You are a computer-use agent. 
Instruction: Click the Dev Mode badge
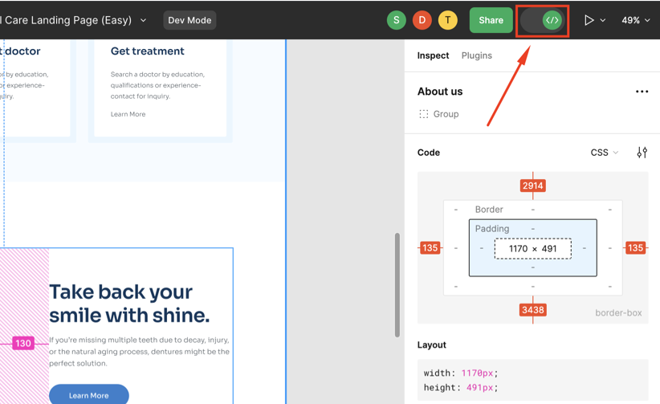click(x=189, y=20)
